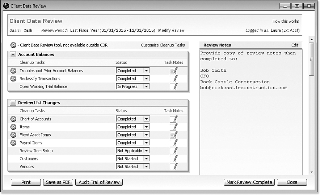The image size is (320, 195).
Task: Click the scrollbar down arrow
Action: pos(311,172)
